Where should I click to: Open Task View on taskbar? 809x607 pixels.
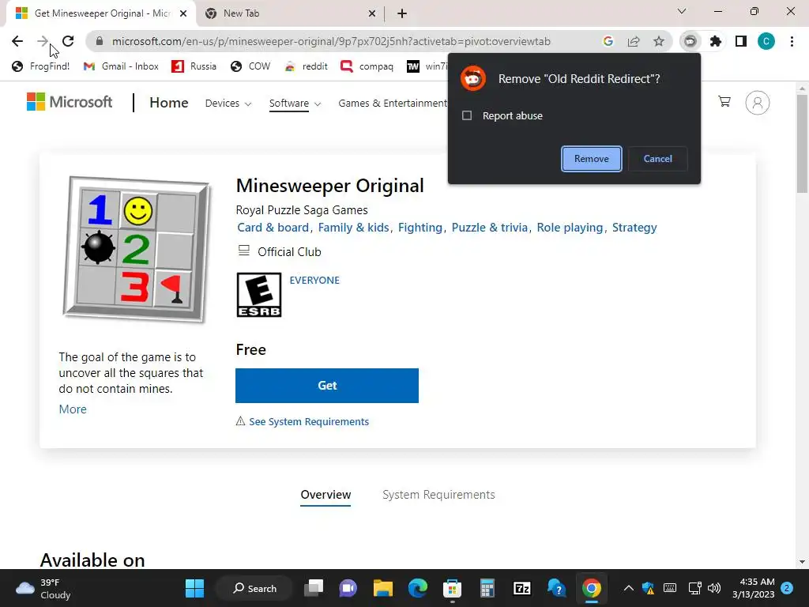click(x=314, y=588)
